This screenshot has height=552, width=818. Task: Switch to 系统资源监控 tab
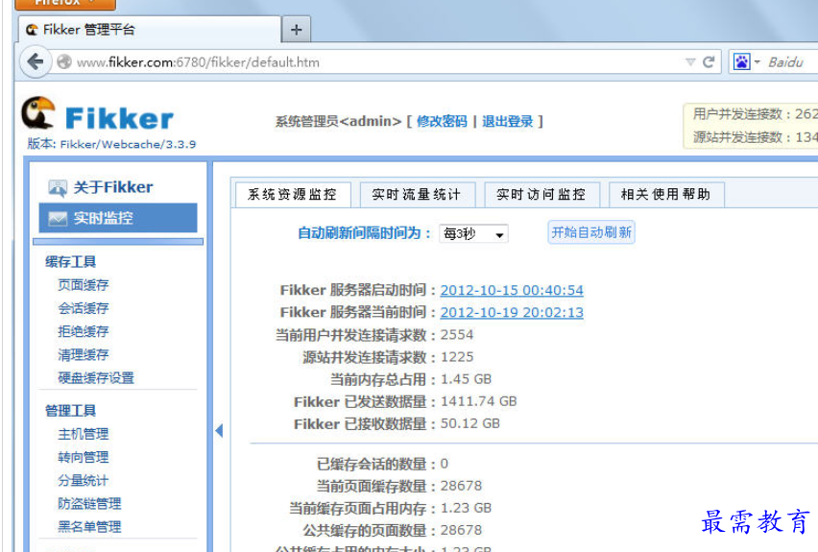293,195
